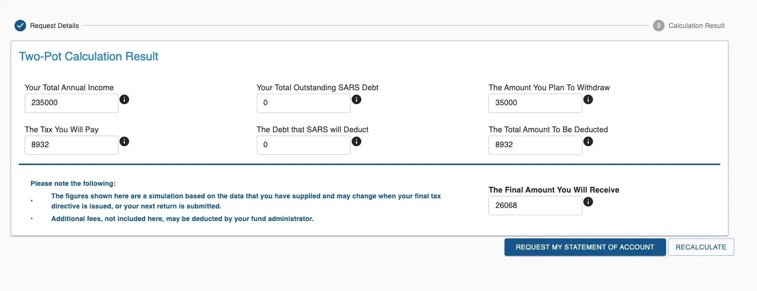Click the Debt that SARS will Deduct field

coord(303,145)
